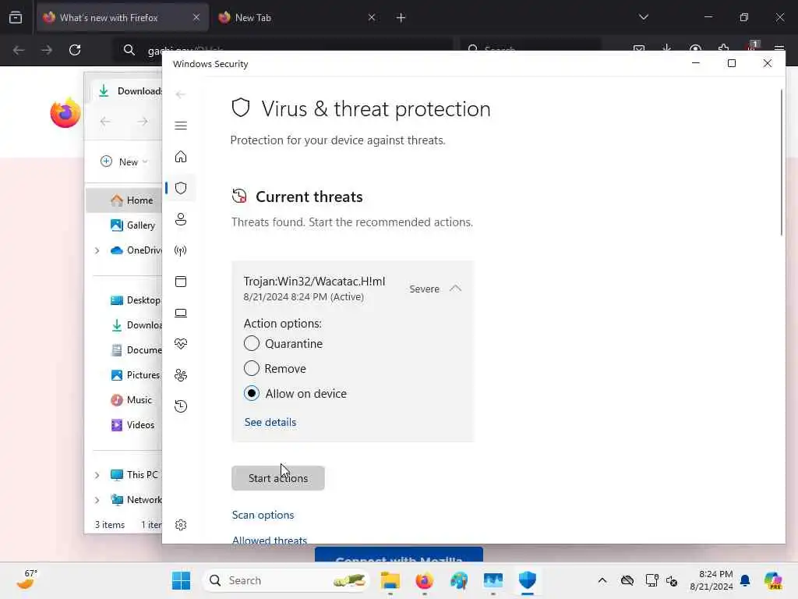Open App & browser control in sidebar

[181, 282]
